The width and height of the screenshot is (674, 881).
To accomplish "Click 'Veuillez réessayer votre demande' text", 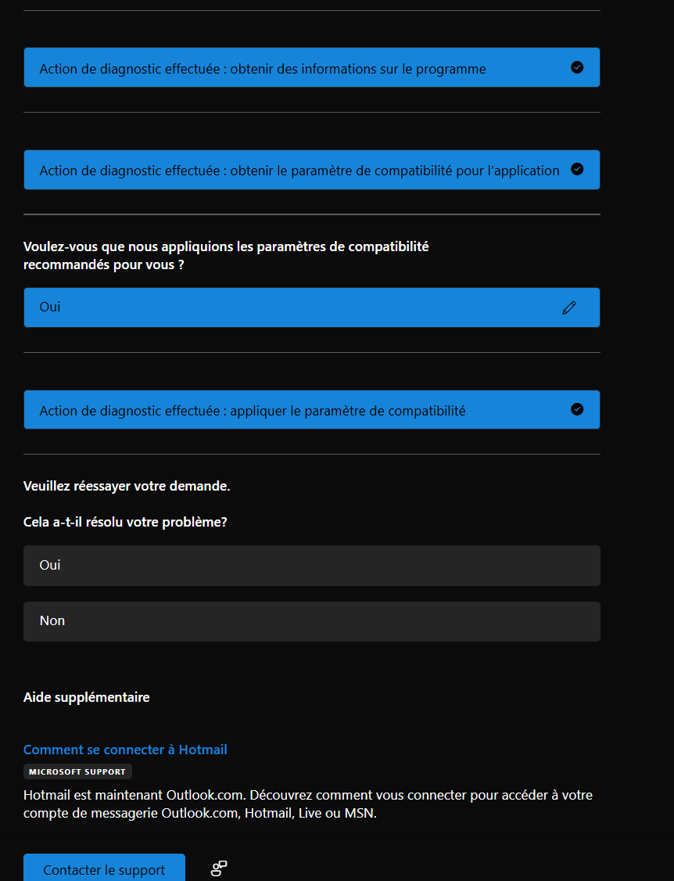I will coord(127,486).
